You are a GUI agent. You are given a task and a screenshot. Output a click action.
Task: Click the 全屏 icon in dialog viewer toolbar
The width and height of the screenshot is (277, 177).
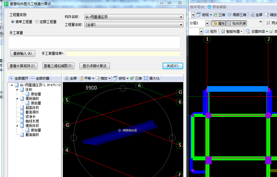point(67,78)
